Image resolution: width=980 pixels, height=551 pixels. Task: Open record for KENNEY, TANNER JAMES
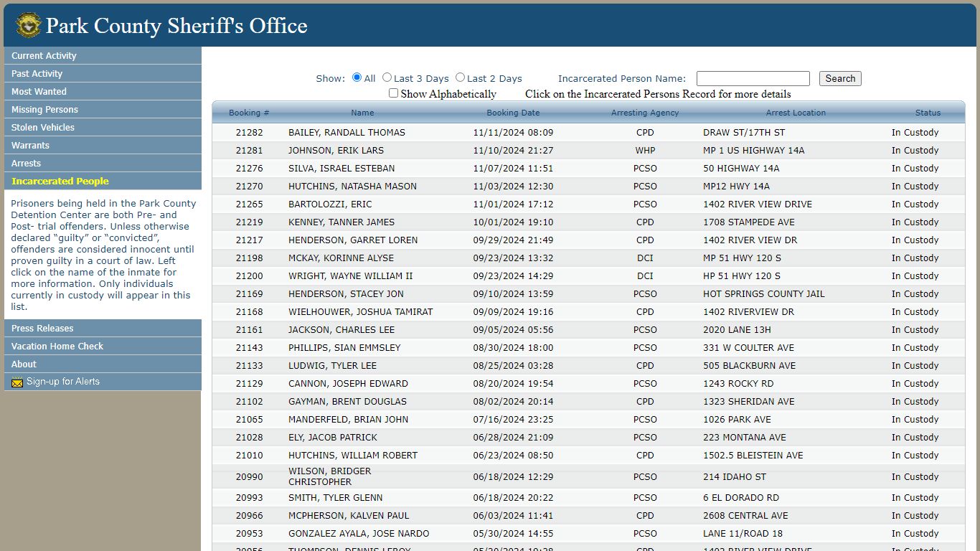tap(588, 222)
